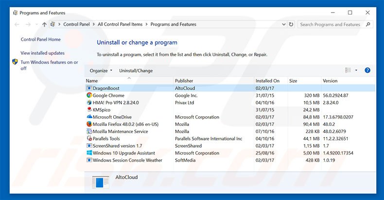Open Control Panel Home link
384x200 pixels.
coord(41,39)
